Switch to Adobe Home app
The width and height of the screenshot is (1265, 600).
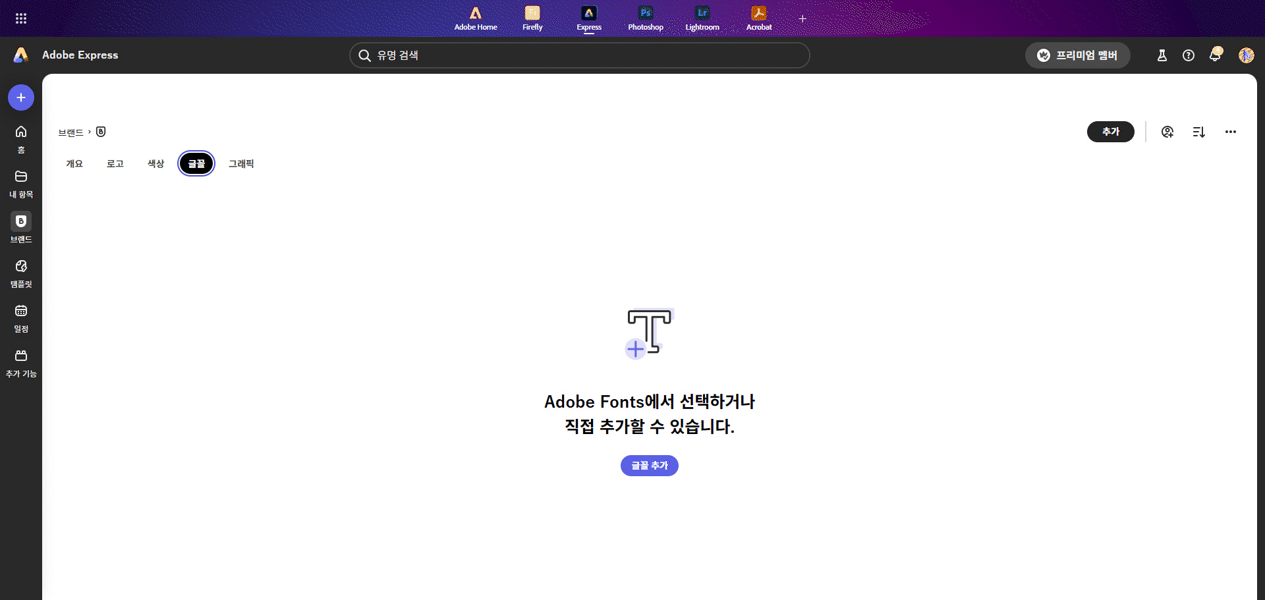tap(476, 18)
